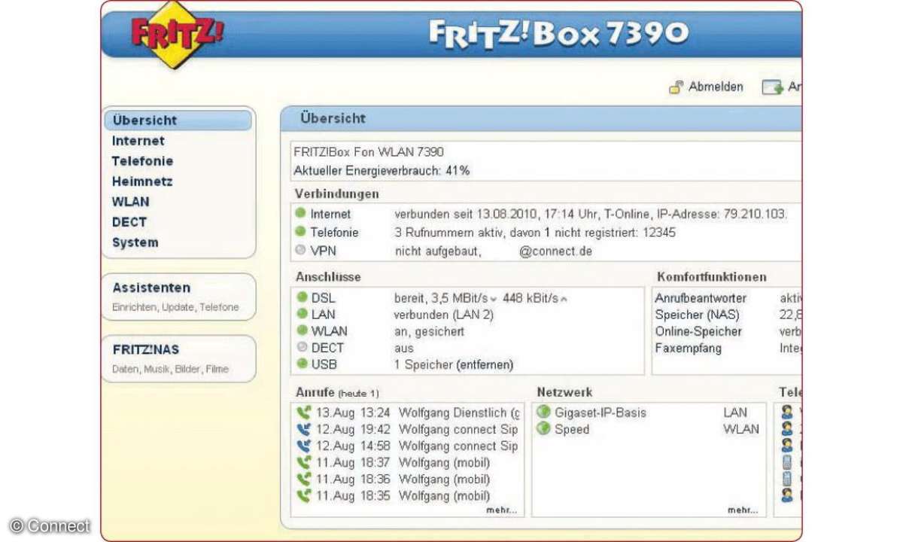Click the Speed network device icon
903x542 pixels.
point(543,429)
